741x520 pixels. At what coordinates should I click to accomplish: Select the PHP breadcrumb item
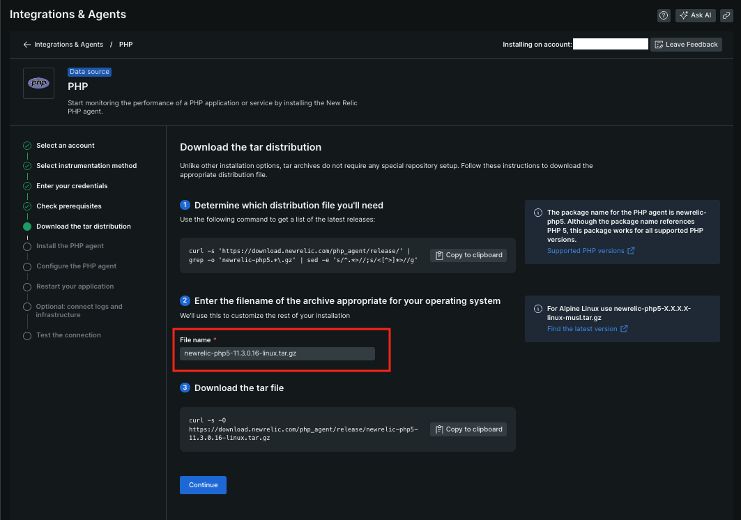click(125, 45)
